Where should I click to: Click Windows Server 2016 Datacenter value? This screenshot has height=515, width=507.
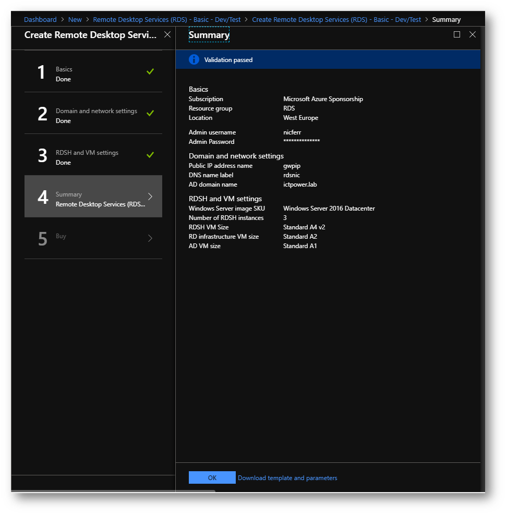pyautogui.click(x=329, y=208)
